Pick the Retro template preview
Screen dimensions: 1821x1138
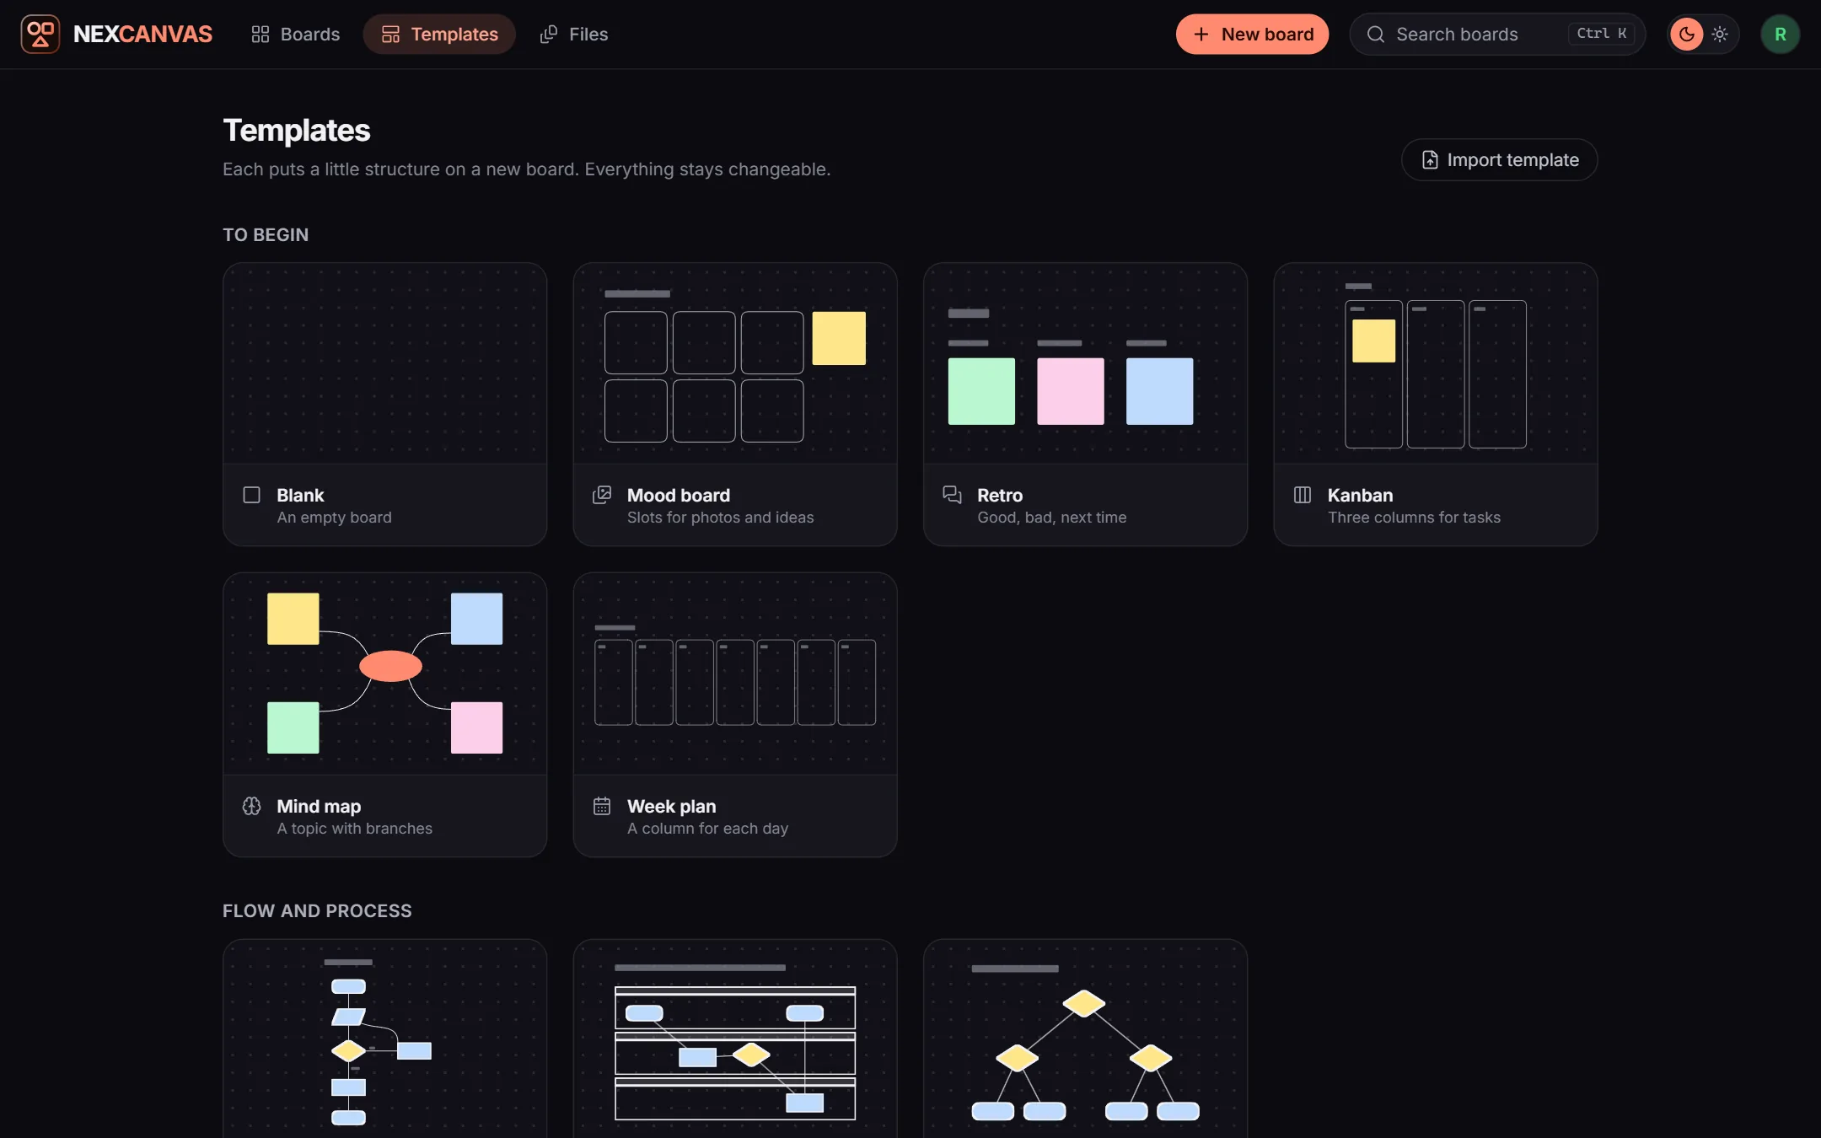pyautogui.click(x=1085, y=362)
